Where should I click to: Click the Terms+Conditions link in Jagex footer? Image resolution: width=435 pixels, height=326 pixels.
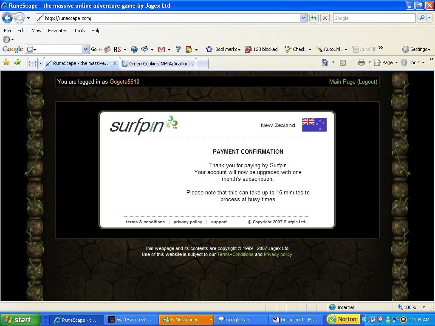click(x=235, y=255)
